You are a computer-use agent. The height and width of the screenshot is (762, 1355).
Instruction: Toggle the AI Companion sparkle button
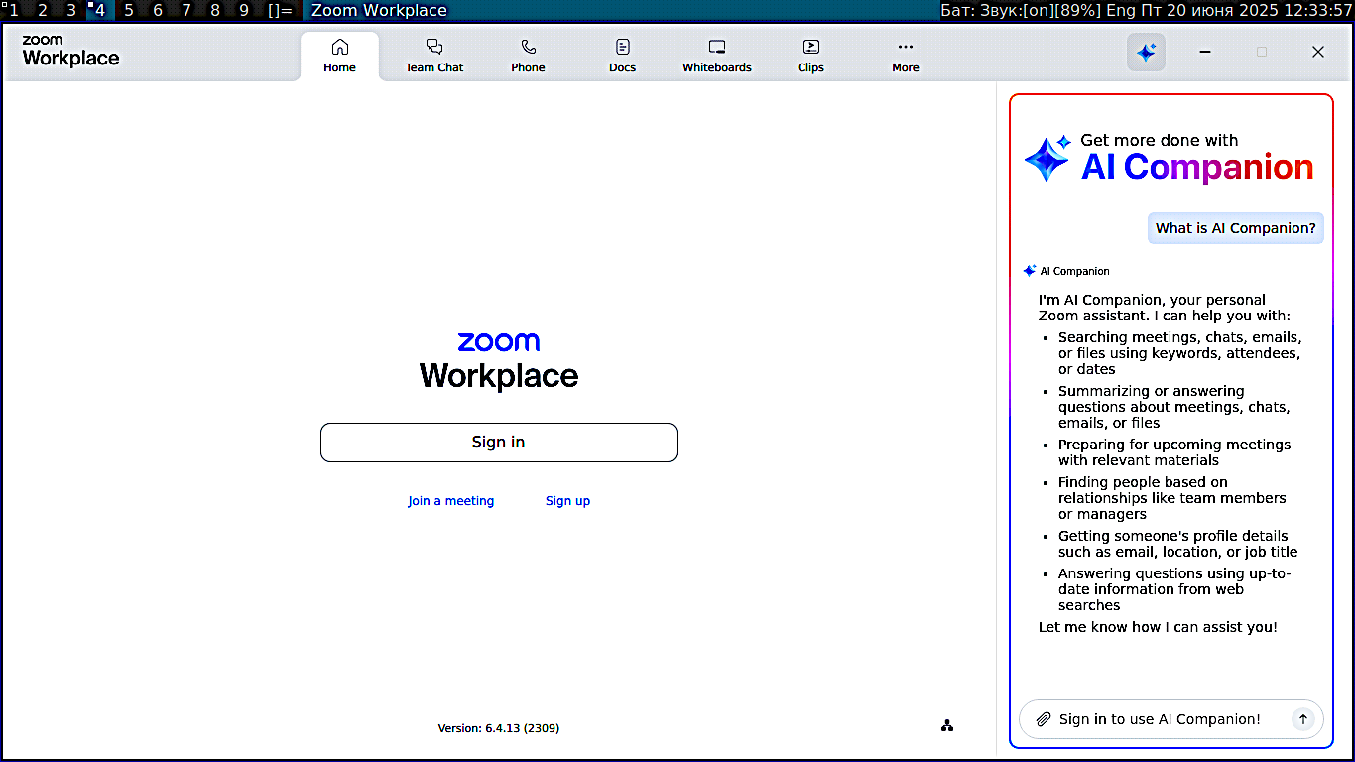1146,52
